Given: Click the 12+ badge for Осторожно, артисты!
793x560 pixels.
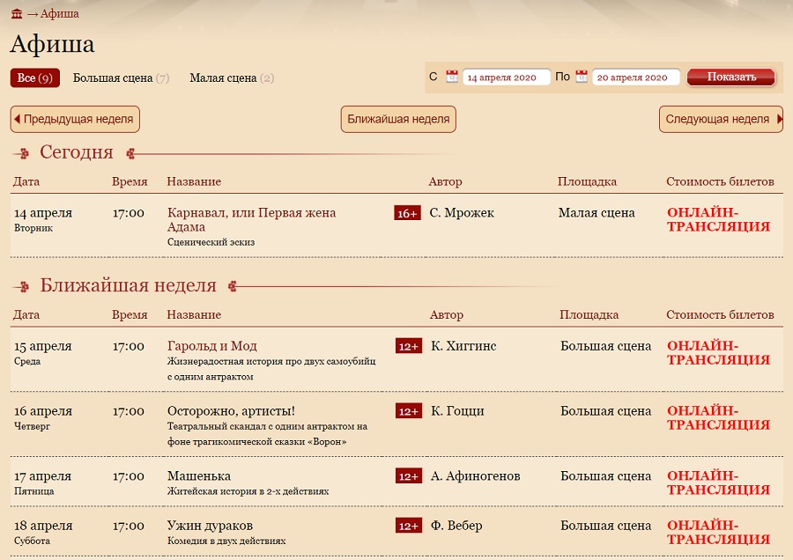Looking at the screenshot, I should tap(409, 411).
